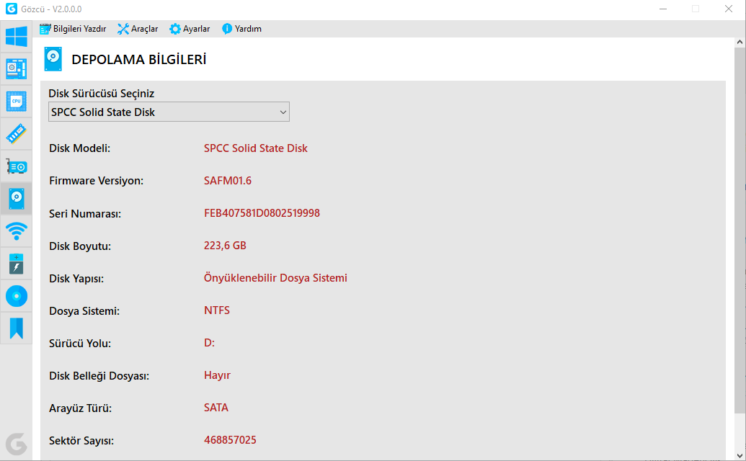This screenshot has height=461, width=746.
Task: Click the DEPOLAMA BİLGİLERİ heading
Action: tap(139, 60)
